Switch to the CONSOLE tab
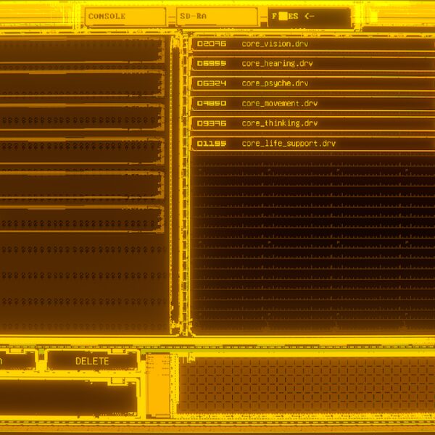This screenshot has height=435, width=435. (125, 17)
